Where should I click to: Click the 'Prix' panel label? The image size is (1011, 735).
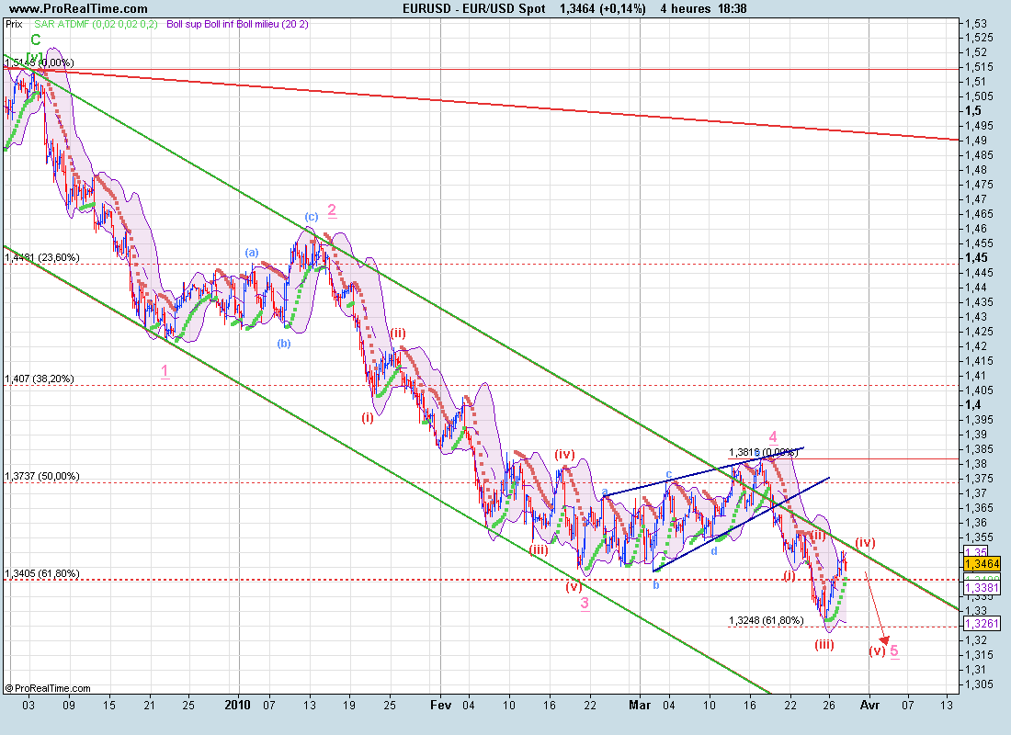click(x=14, y=25)
